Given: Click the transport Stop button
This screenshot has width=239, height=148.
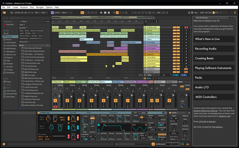Looking at the screenshot, I should coord(105,13).
